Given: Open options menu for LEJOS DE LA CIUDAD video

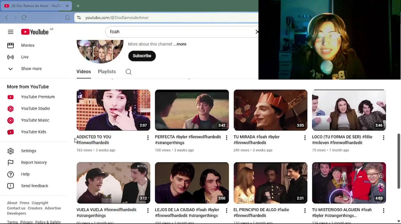Looking at the screenshot, I should pyautogui.click(x=226, y=211).
